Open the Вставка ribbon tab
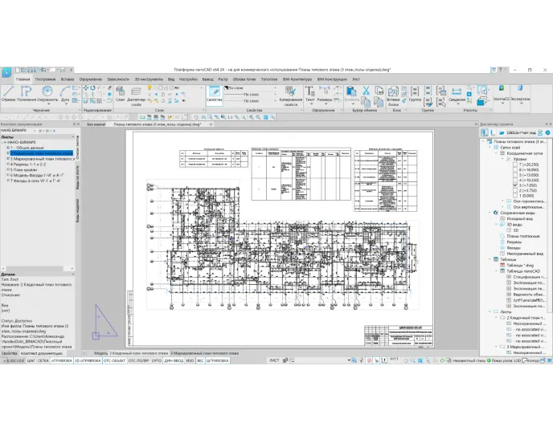 pyautogui.click(x=68, y=79)
